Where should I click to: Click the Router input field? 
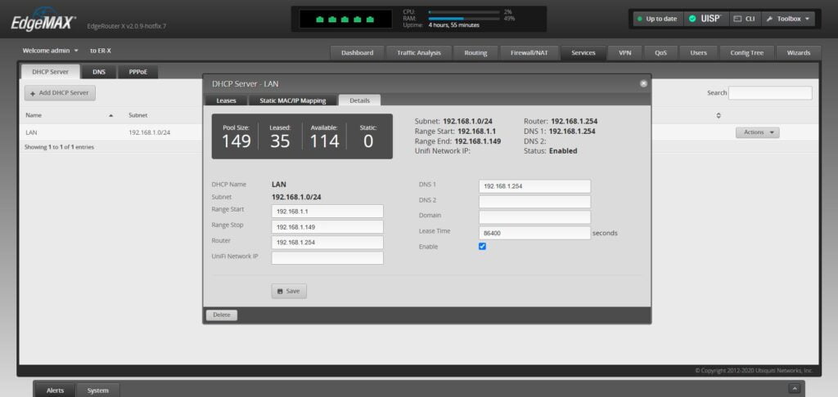coord(327,243)
